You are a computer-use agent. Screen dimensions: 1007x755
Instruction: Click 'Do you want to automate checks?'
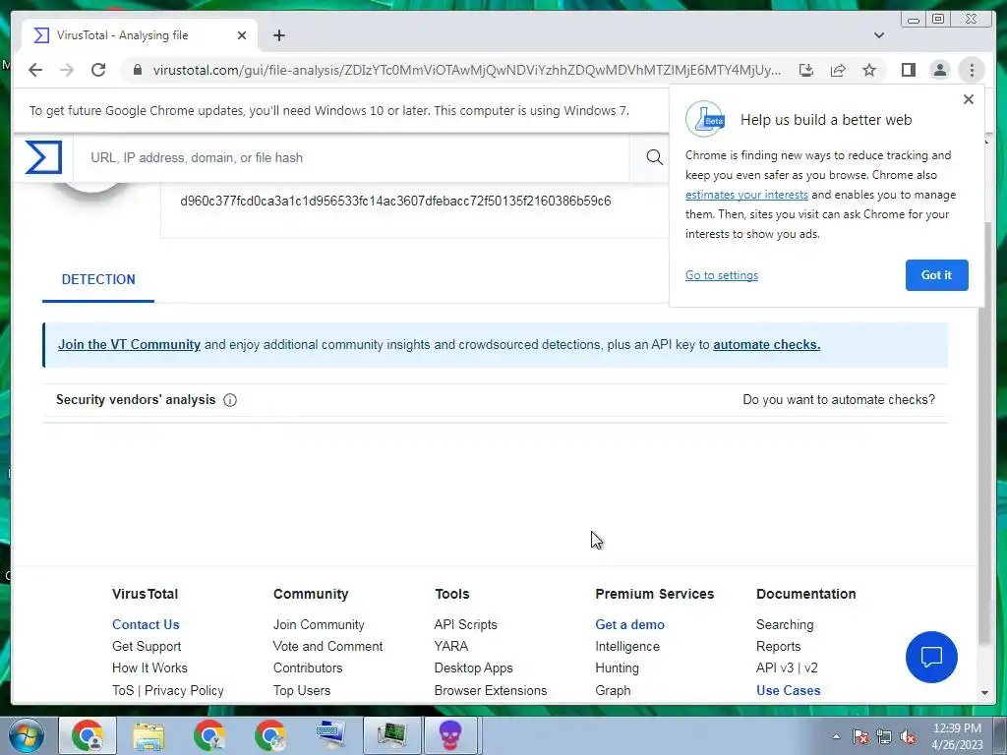point(839,399)
